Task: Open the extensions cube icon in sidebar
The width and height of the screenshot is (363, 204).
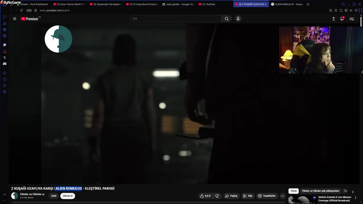Action: coord(5,86)
